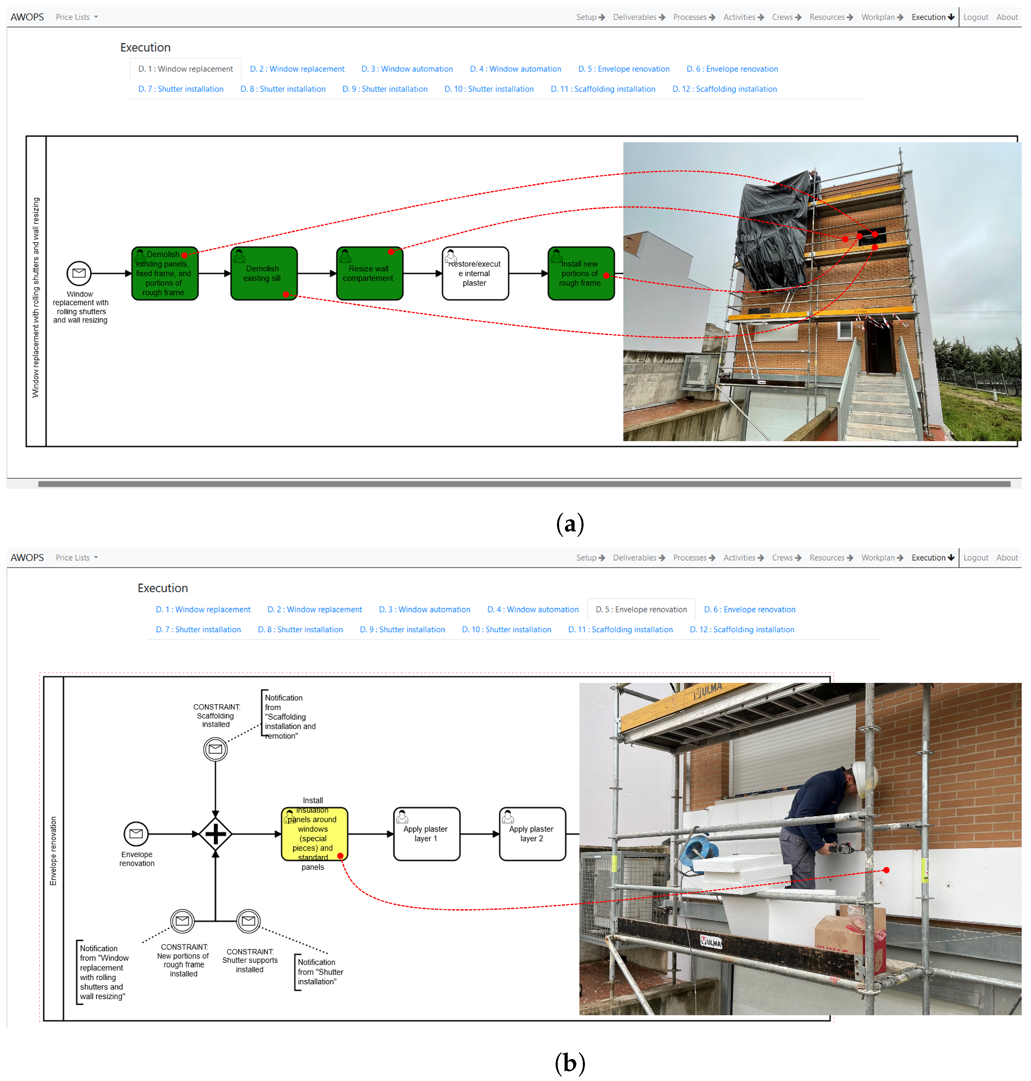Click the Window replacement message start event
Image resolution: width=1031 pixels, height=1081 pixels.
pos(79,273)
